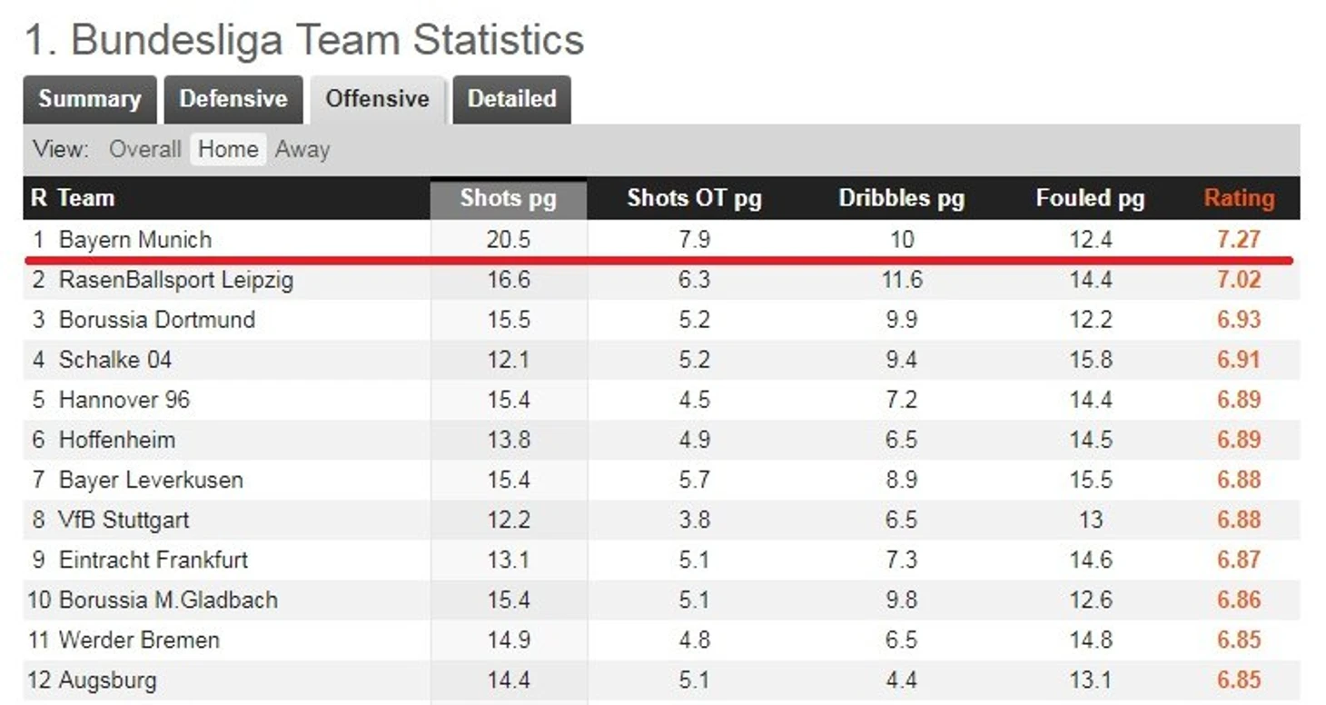Switch view to Away
The image size is (1326, 705).
pos(302,150)
